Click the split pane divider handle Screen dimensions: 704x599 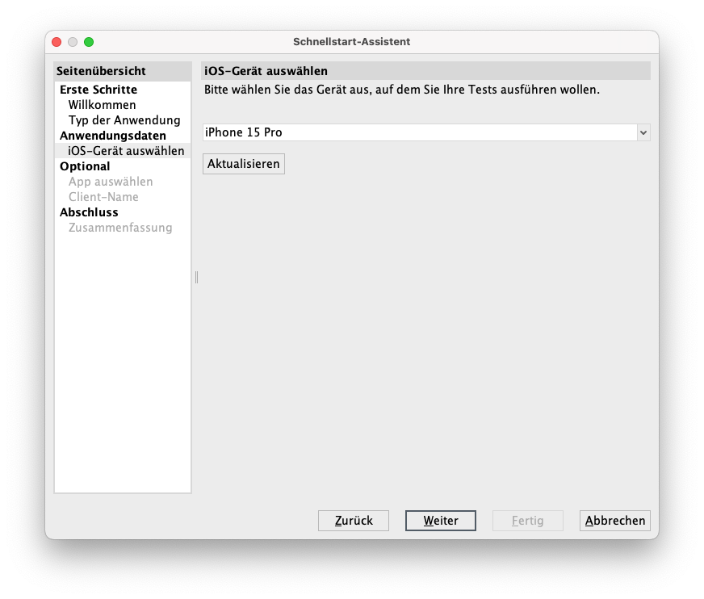[197, 277]
